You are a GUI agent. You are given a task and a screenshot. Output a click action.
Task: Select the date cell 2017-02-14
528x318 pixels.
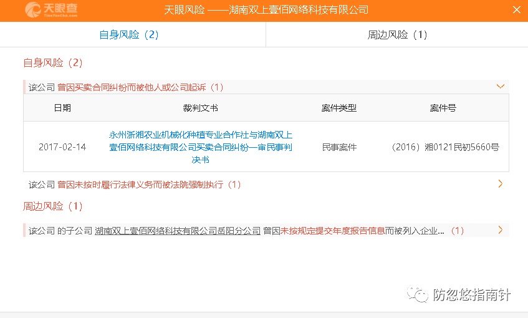coord(62,147)
